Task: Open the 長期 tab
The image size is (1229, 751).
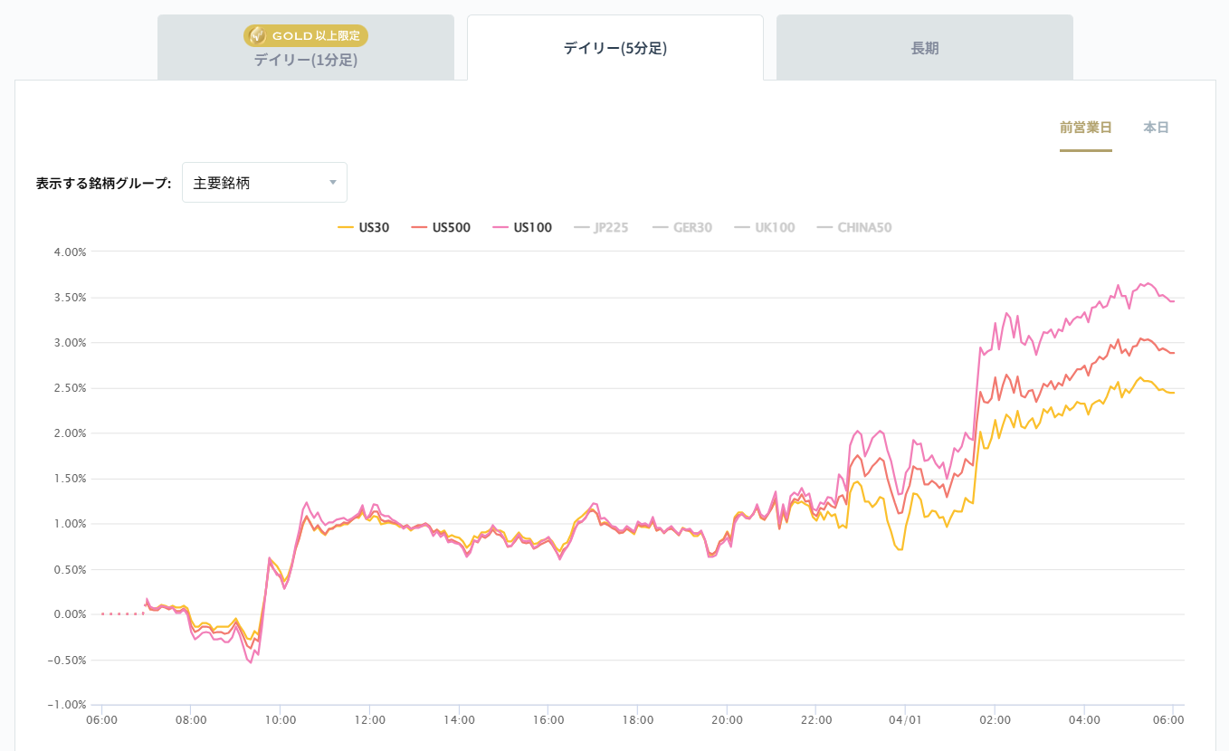Action: (x=925, y=49)
